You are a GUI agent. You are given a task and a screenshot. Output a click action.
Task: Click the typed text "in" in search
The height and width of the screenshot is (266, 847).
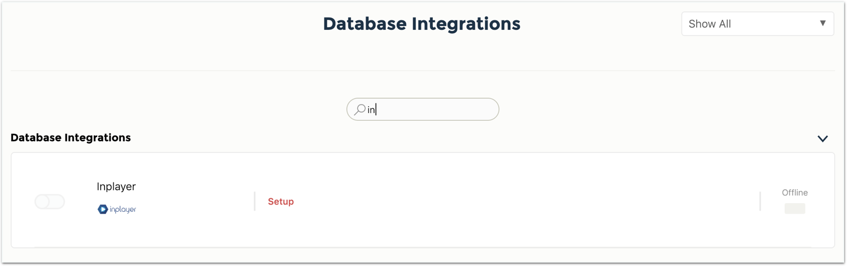(371, 110)
